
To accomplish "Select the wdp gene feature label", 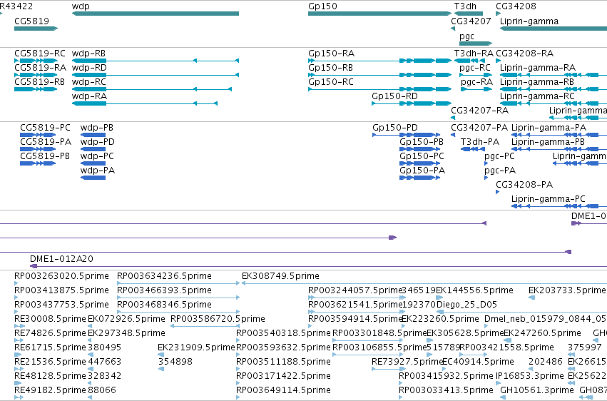I will click(x=81, y=6).
